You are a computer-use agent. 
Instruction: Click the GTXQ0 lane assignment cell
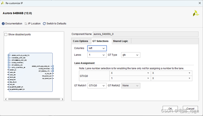coord(94,76)
